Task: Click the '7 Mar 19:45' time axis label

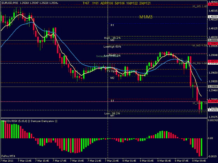Action: coord(77,161)
